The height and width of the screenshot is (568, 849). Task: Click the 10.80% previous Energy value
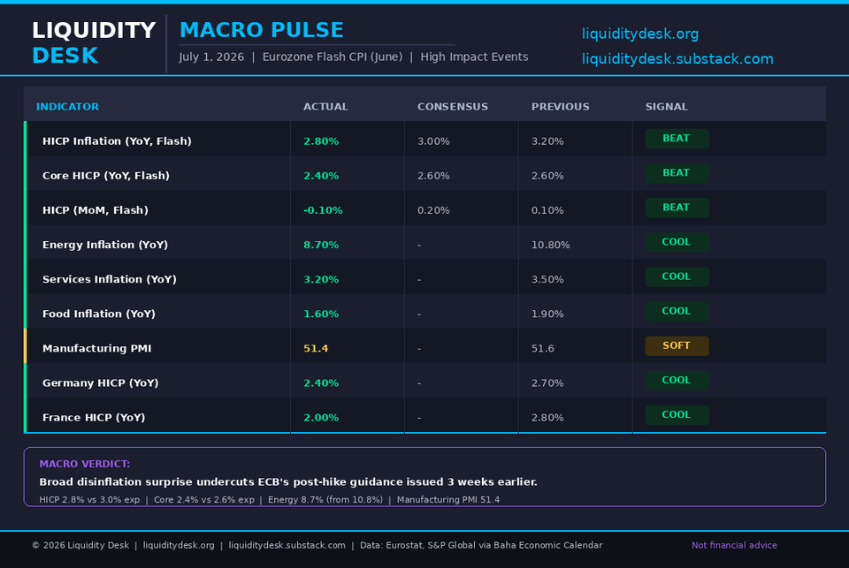(551, 245)
